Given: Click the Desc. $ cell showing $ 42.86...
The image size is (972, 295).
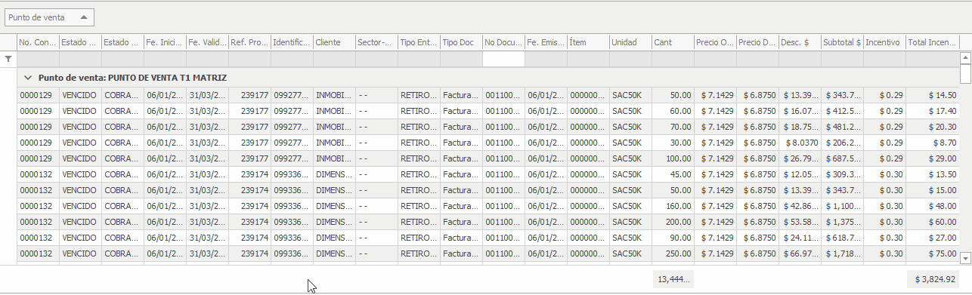Looking at the screenshot, I should 800,206.
